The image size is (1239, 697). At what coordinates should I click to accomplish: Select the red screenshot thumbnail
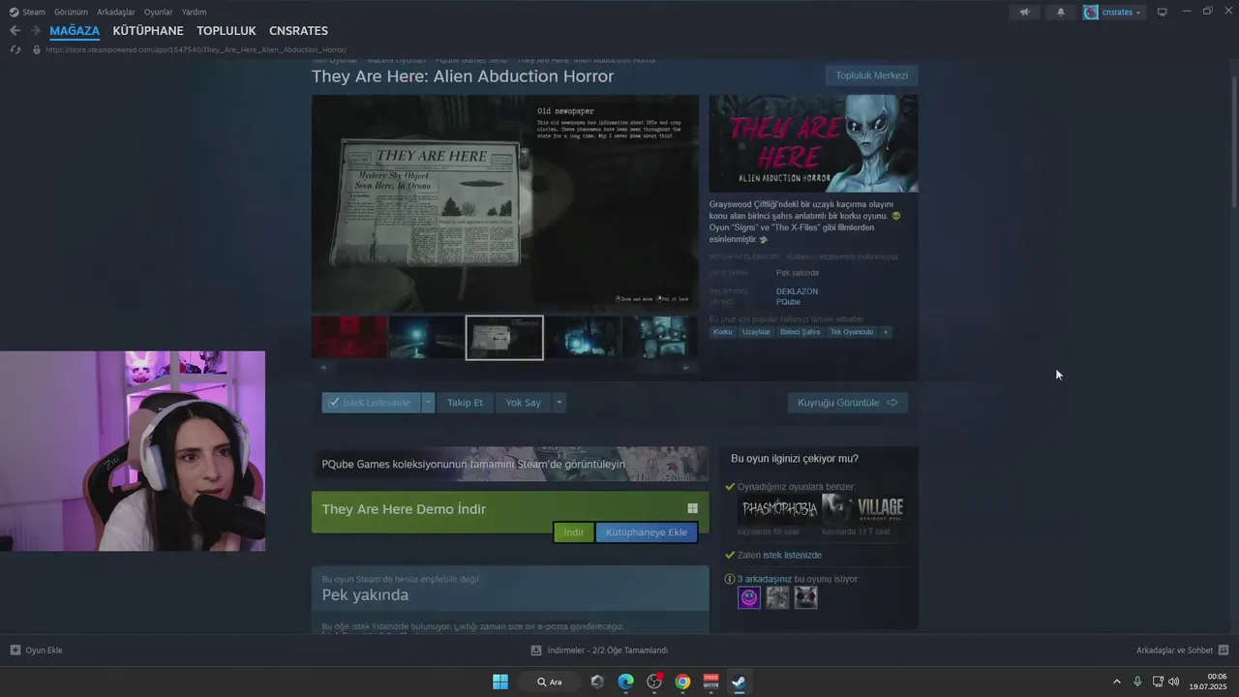(x=349, y=338)
